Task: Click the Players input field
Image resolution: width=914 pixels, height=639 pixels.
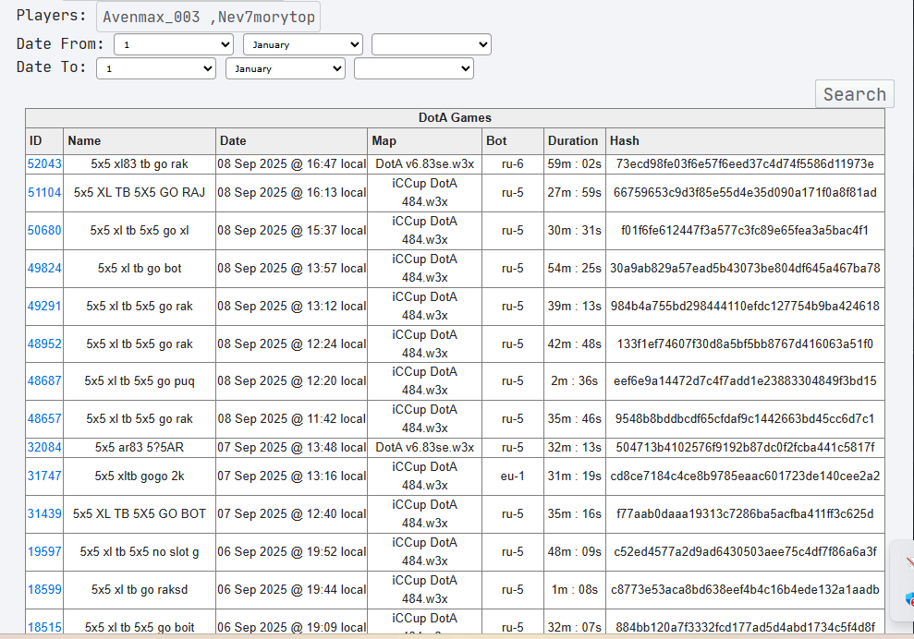Action: coord(208,17)
